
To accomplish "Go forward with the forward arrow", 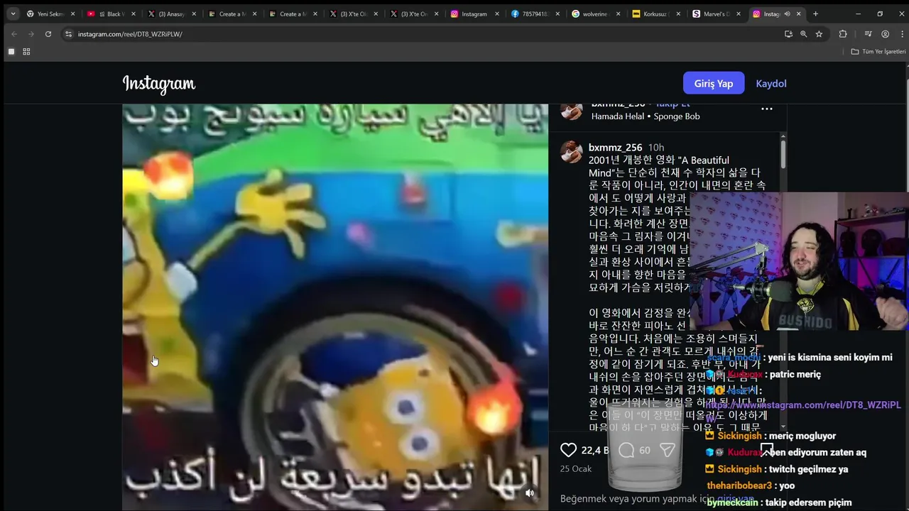I will (31, 33).
